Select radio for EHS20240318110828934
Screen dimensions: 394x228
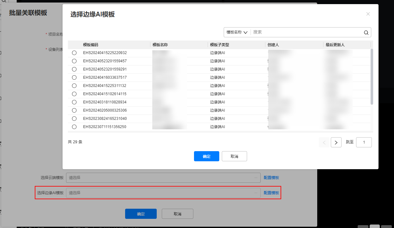pyautogui.click(x=74, y=102)
